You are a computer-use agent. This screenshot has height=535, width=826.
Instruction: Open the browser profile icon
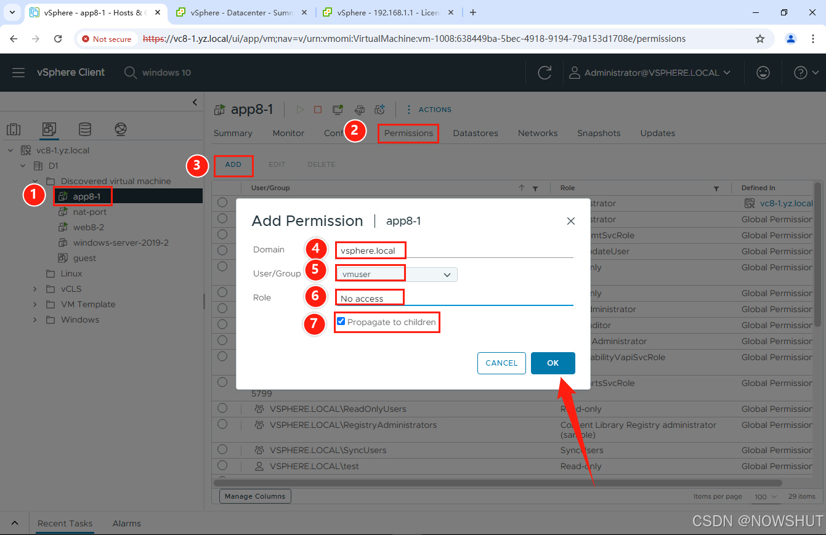point(791,39)
